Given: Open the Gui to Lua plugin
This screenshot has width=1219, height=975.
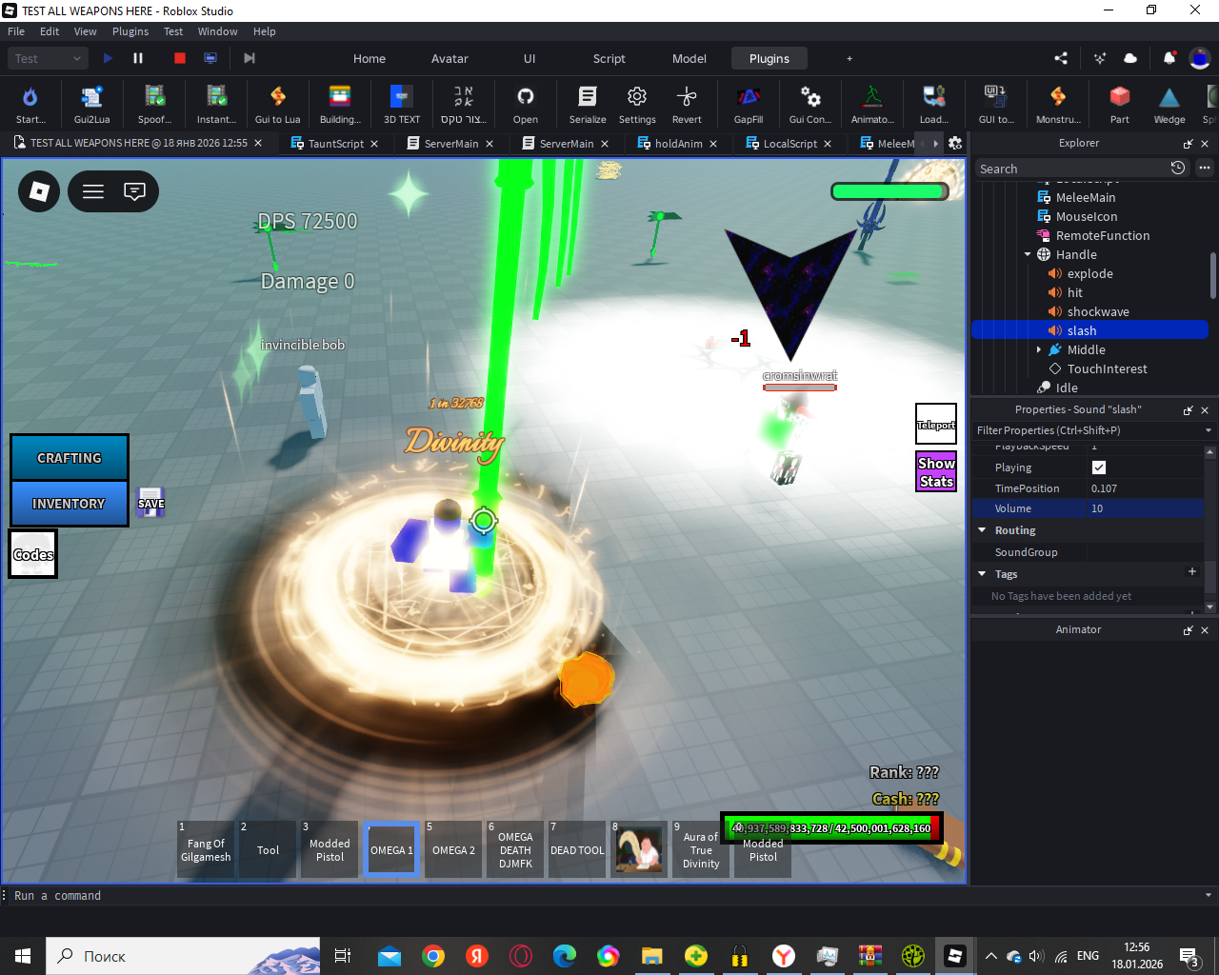Looking at the screenshot, I should pos(277,104).
